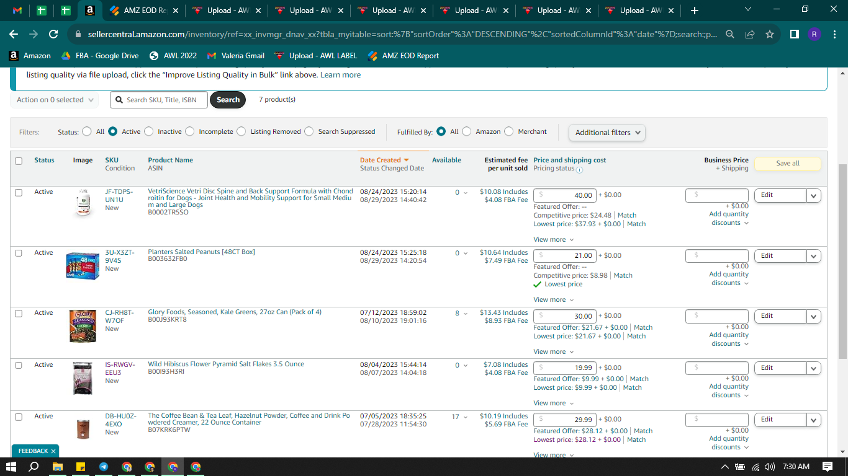The height and width of the screenshot is (476, 848).
Task: Open a new browser tab
Action: click(x=694, y=11)
